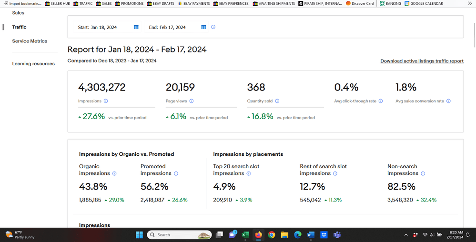Open Excel from the taskbar
Screen dimensions: 476x242
coord(245,235)
